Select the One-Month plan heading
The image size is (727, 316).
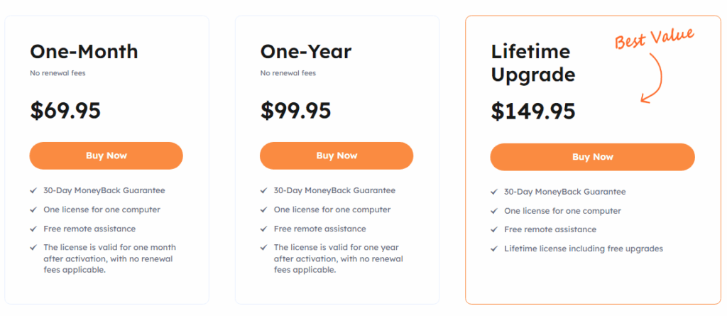click(x=84, y=51)
